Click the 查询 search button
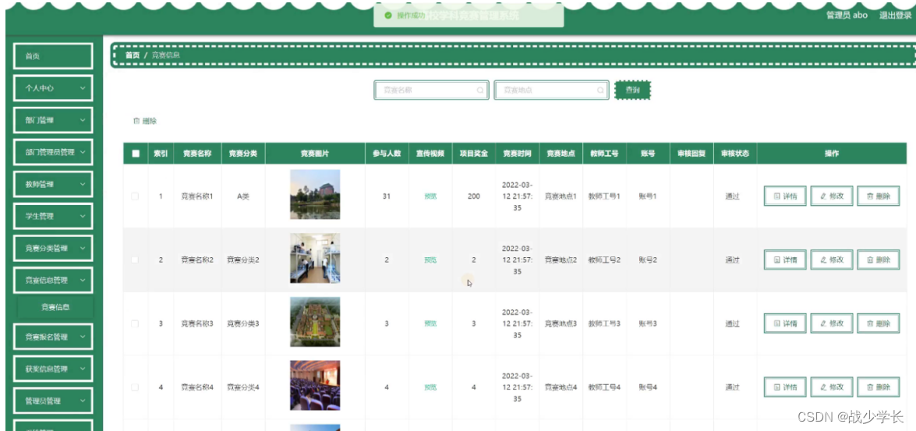The image size is (916, 431). tap(632, 90)
